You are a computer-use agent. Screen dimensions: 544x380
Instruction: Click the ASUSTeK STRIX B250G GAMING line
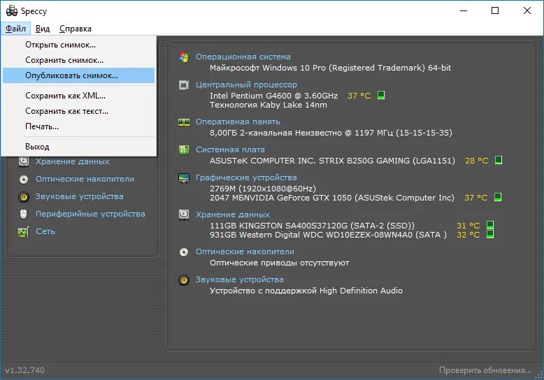332,161
